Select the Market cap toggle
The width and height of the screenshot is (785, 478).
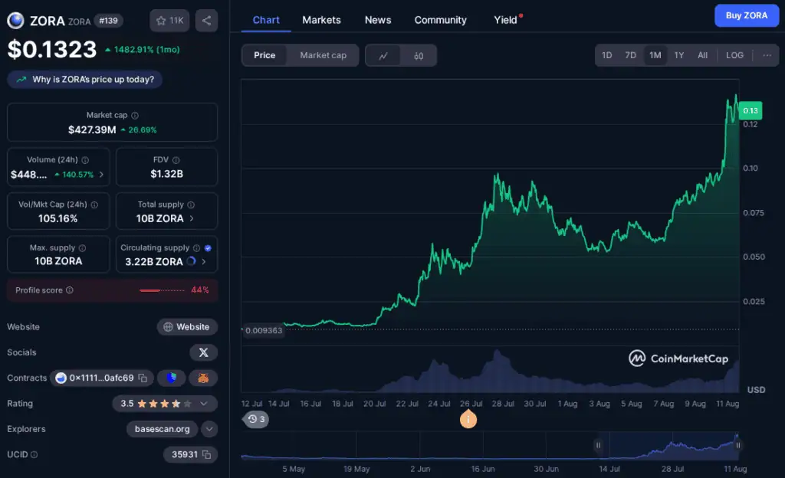(323, 55)
